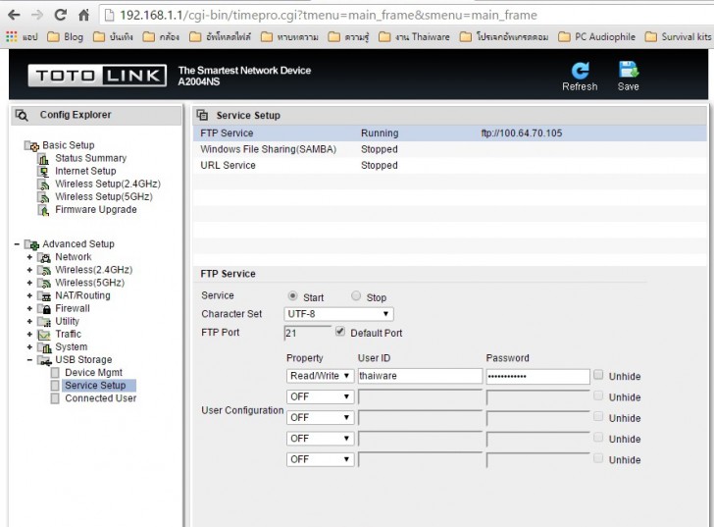
Task: Click the Firewall lock icon
Action: point(44,309)
